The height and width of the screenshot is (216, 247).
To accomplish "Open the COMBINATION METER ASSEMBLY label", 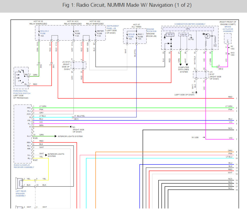I will [x=190, y=24].
